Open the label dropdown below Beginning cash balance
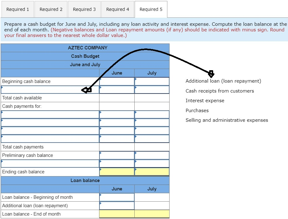This screenshot has height=219, width=288. pos(50,90)
